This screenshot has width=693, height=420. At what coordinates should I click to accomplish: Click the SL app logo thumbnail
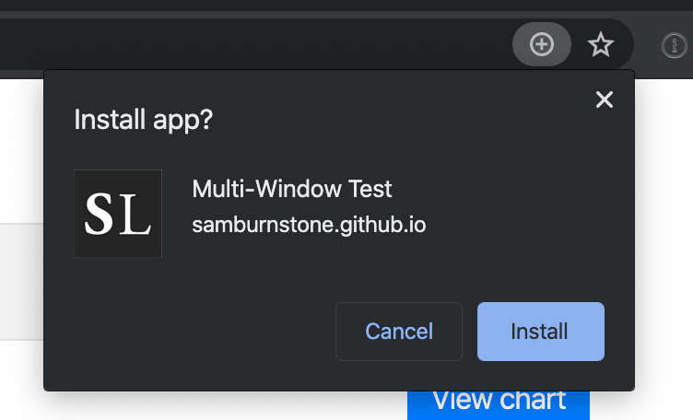pyautogui.click(x=118, y=214)
